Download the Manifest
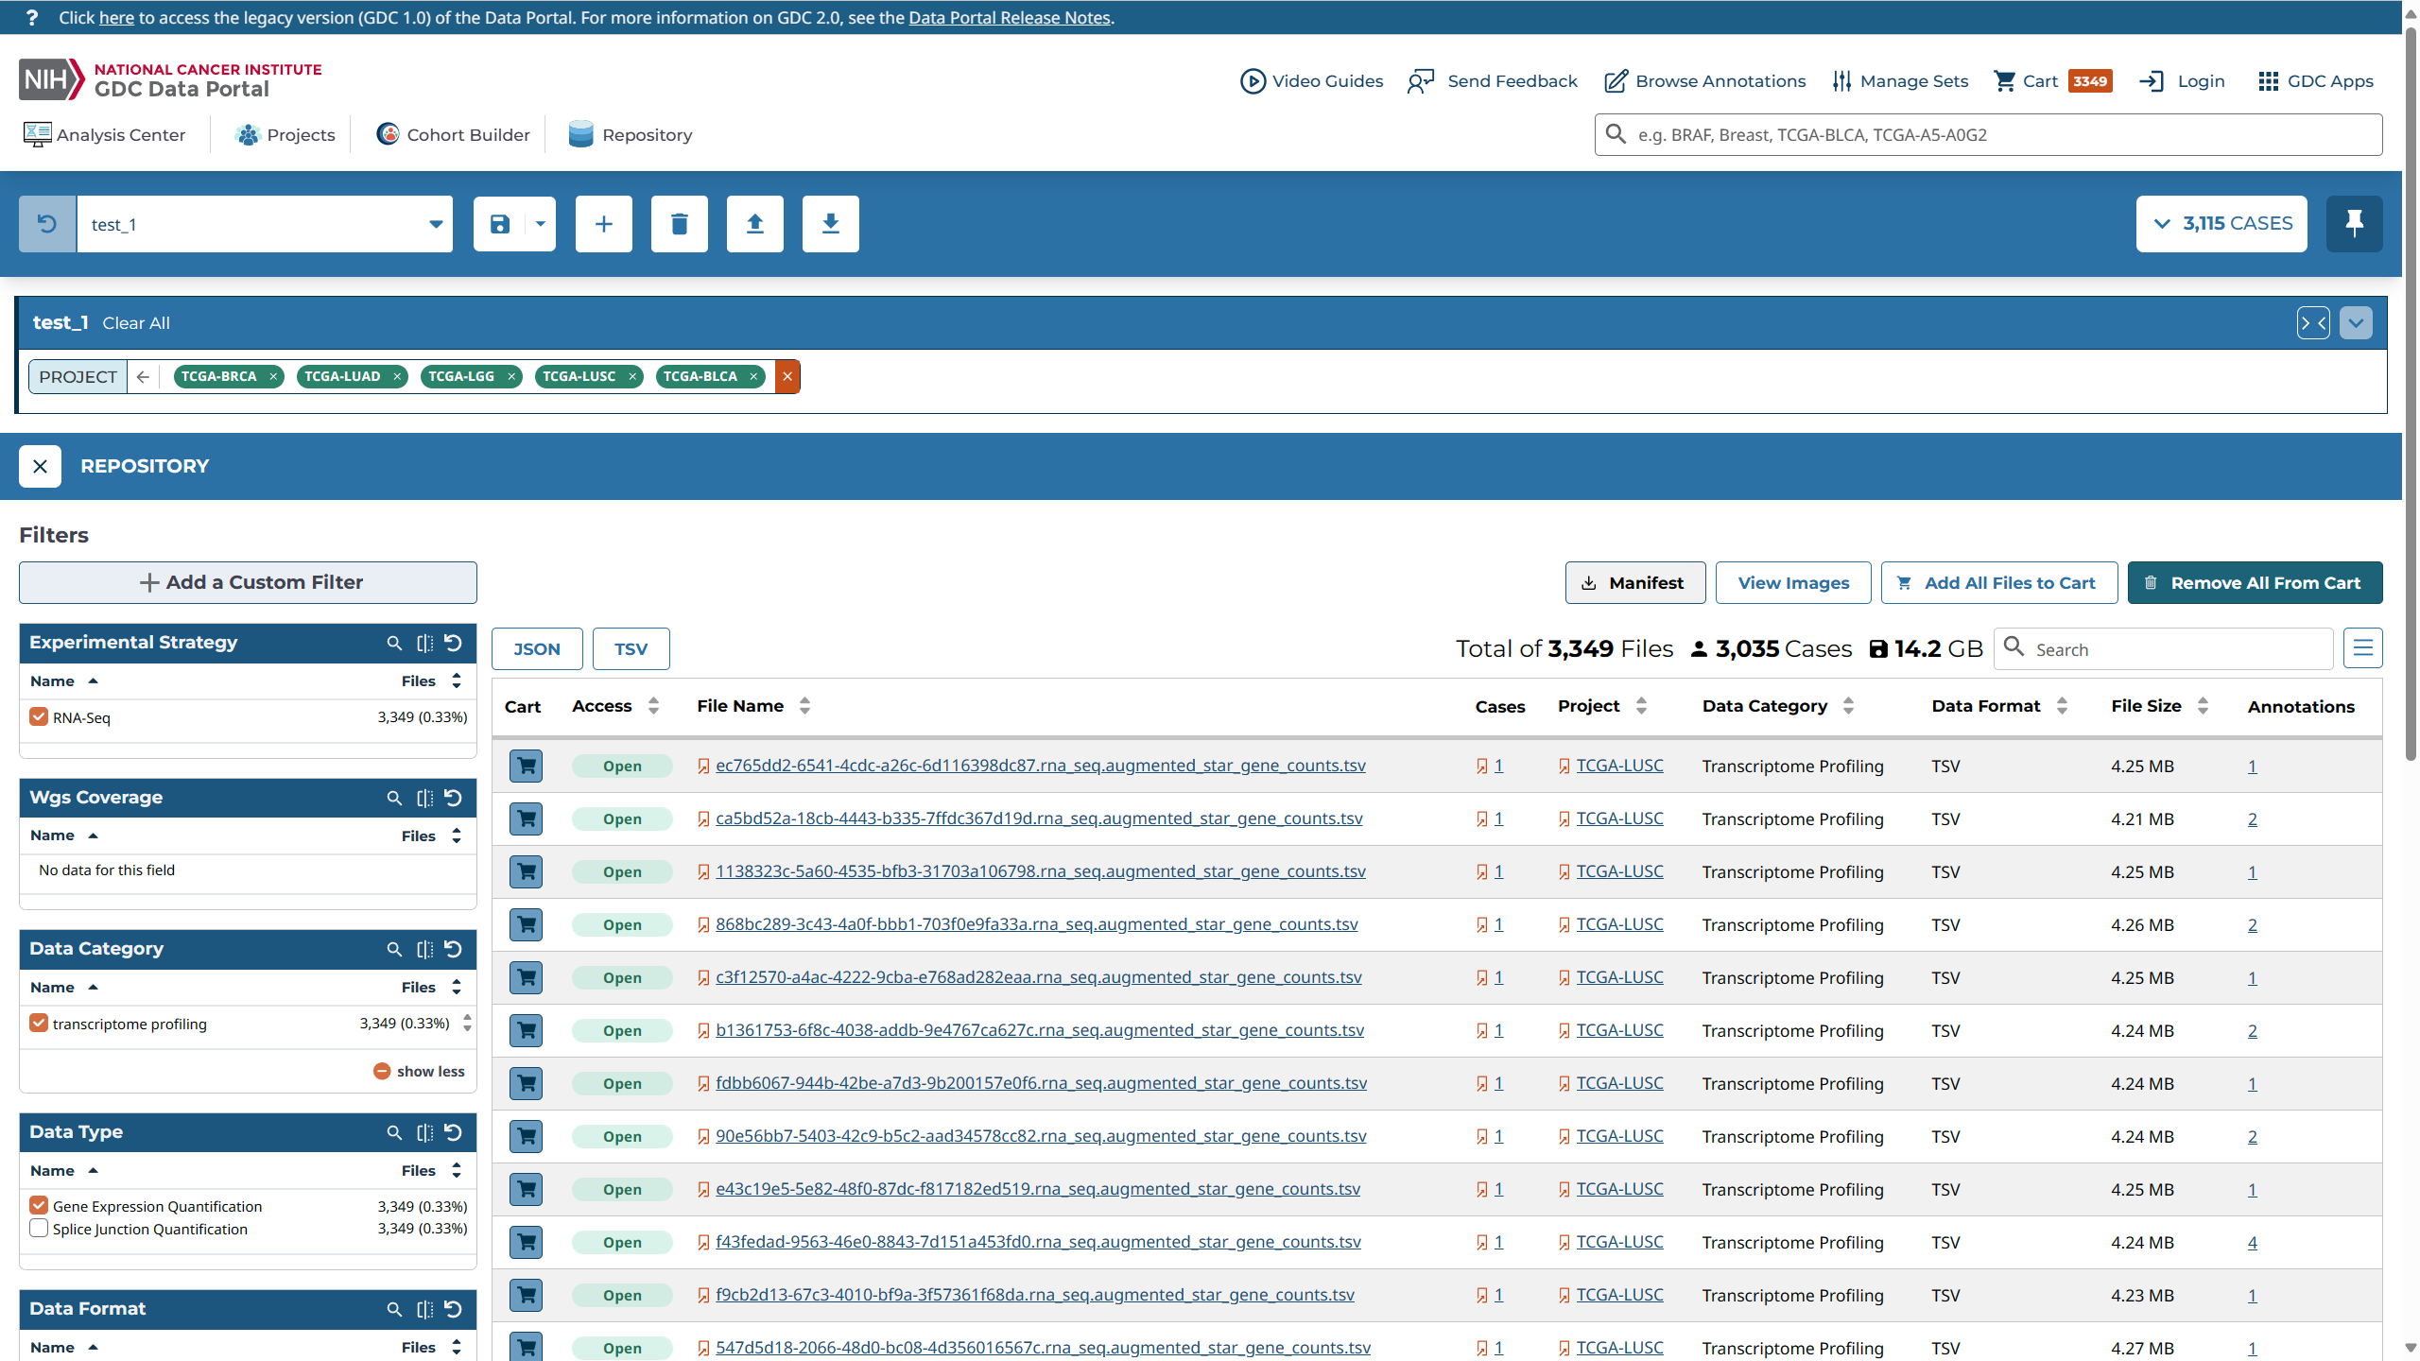Image resolution: width=2420 pixels, height=1361 pixels. (1634, 583)
